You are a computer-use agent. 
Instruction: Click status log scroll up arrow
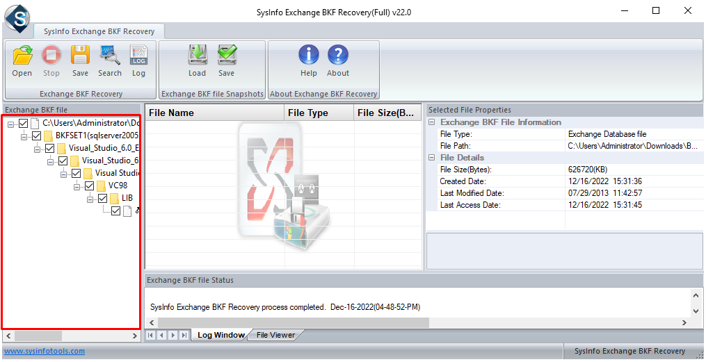[696, 295]
